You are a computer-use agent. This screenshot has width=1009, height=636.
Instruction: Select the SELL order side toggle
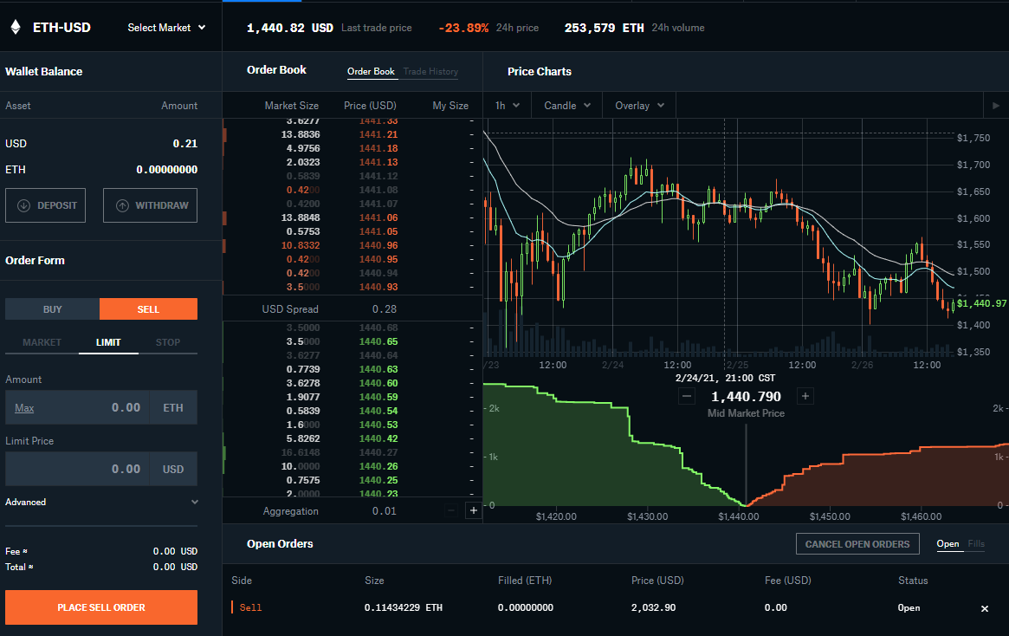pos(149,309)
